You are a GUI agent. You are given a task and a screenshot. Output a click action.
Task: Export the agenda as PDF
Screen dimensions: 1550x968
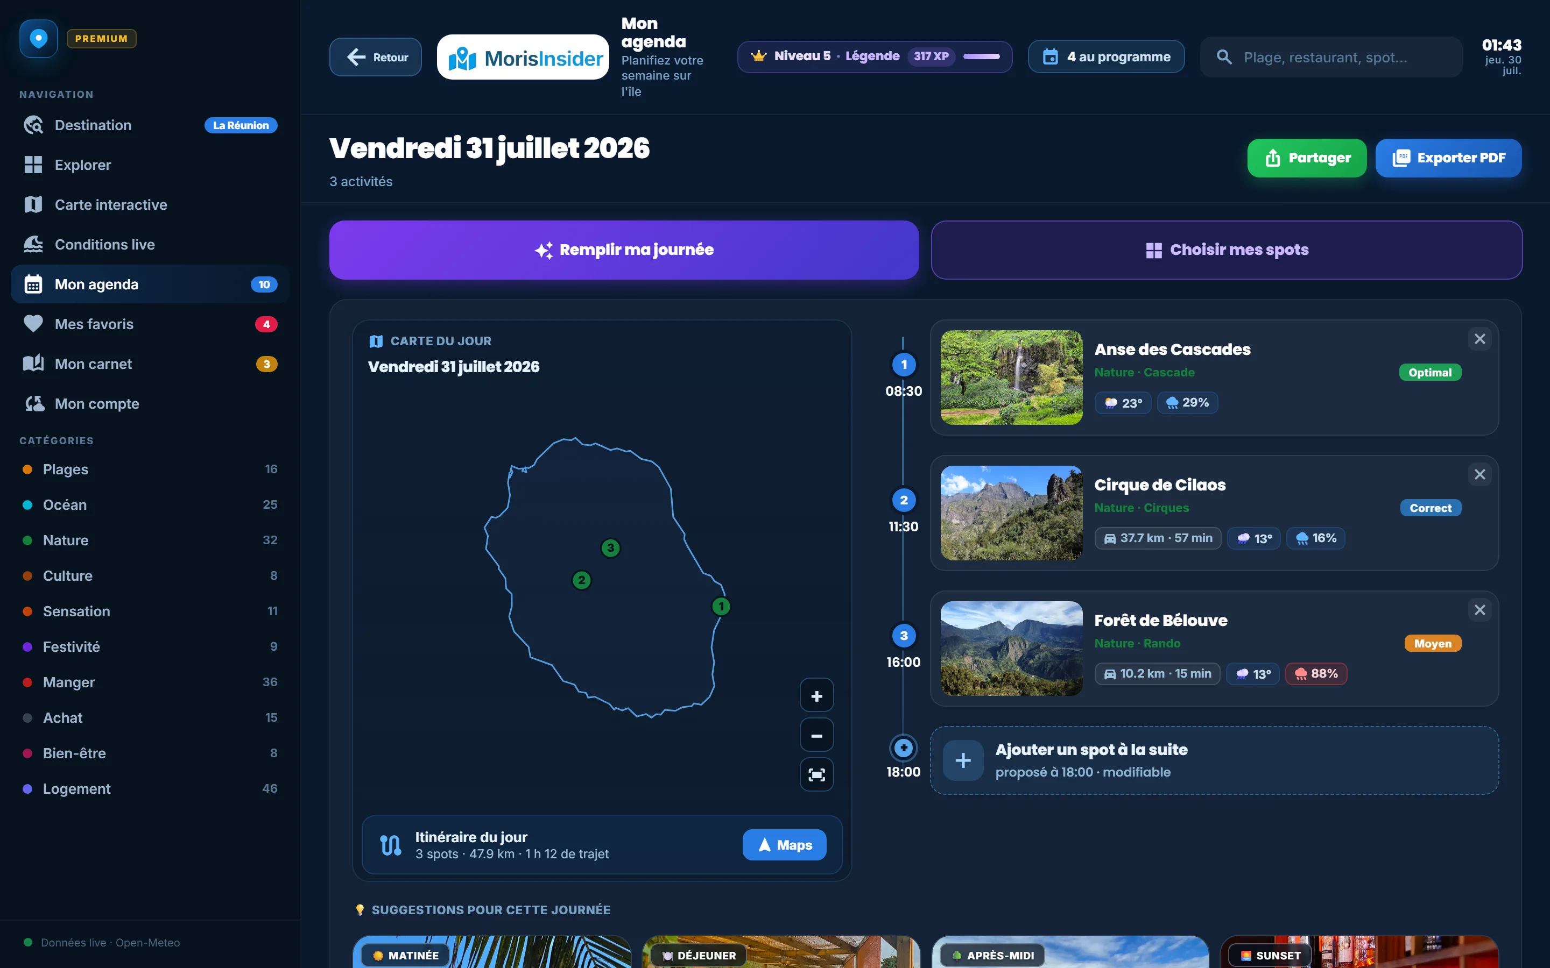(x=1448, y=158)
